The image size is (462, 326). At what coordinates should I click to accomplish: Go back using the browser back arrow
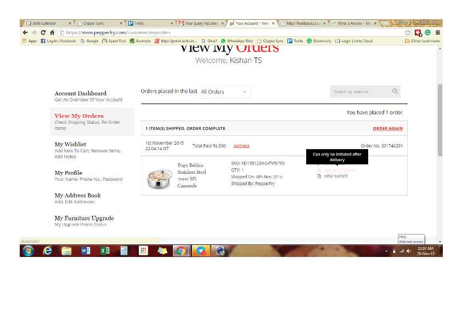[x=25, y=32]
